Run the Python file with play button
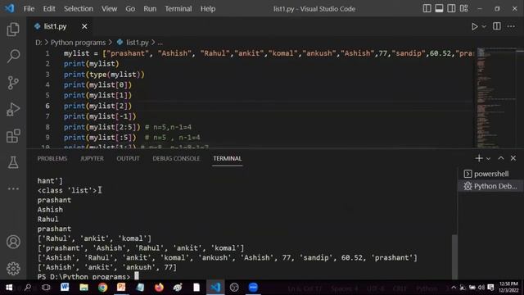 pos(474,26)
